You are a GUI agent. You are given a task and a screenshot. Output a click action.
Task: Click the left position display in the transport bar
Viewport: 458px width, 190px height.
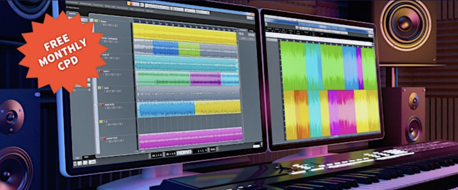pos(157,155)
